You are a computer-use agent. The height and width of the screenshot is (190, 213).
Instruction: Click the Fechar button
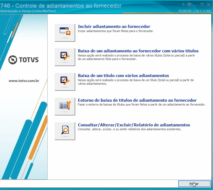pyautogui.click(x=194, y=184)
